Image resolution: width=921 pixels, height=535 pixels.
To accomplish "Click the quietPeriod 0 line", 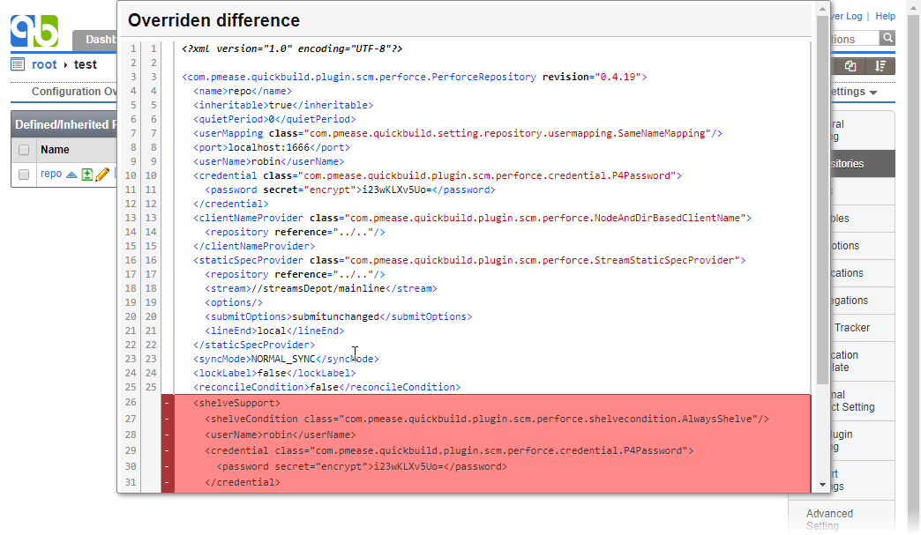I will coord(274,119).
